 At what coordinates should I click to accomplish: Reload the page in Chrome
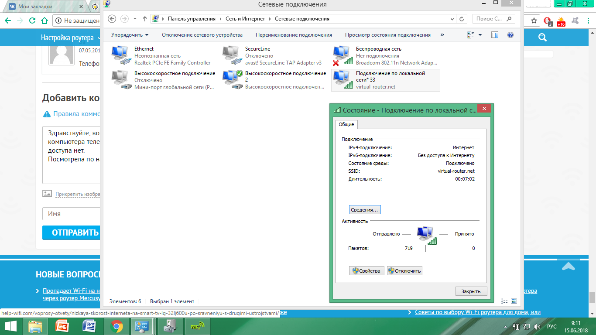coord(32,21)
